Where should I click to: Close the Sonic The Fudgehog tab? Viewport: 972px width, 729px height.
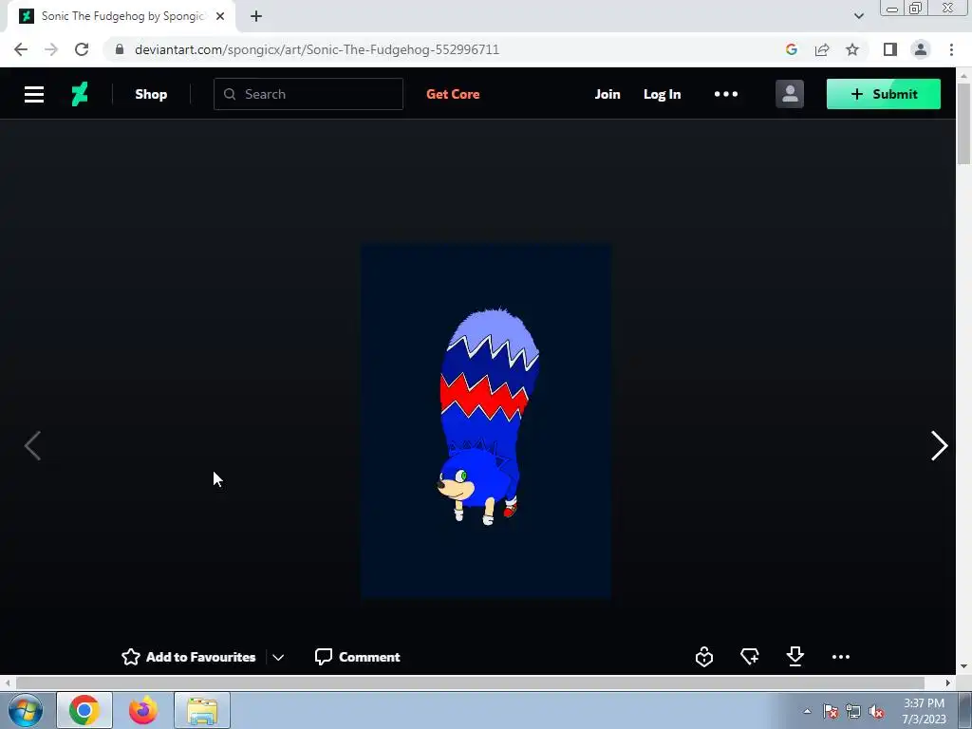(220, 16)
